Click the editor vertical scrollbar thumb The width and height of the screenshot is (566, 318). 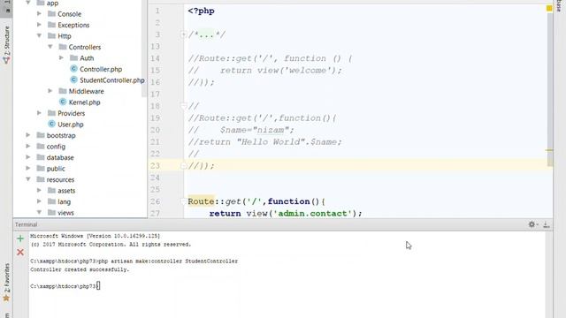[x=550, y=90]
